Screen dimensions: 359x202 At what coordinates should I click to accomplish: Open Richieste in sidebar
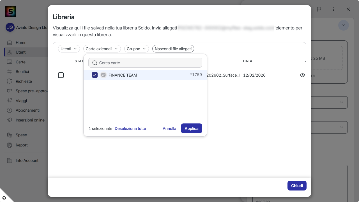[x=24, y=81]
